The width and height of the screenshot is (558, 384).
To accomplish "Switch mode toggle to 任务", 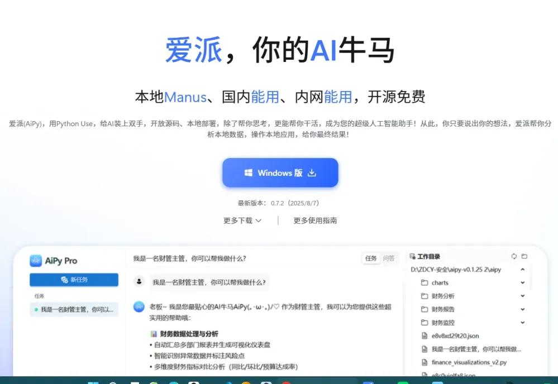I will click(x=371, y=258).
